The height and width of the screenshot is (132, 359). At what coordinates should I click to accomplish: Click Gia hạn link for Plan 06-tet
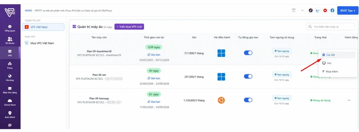click(x=154, y=78)
